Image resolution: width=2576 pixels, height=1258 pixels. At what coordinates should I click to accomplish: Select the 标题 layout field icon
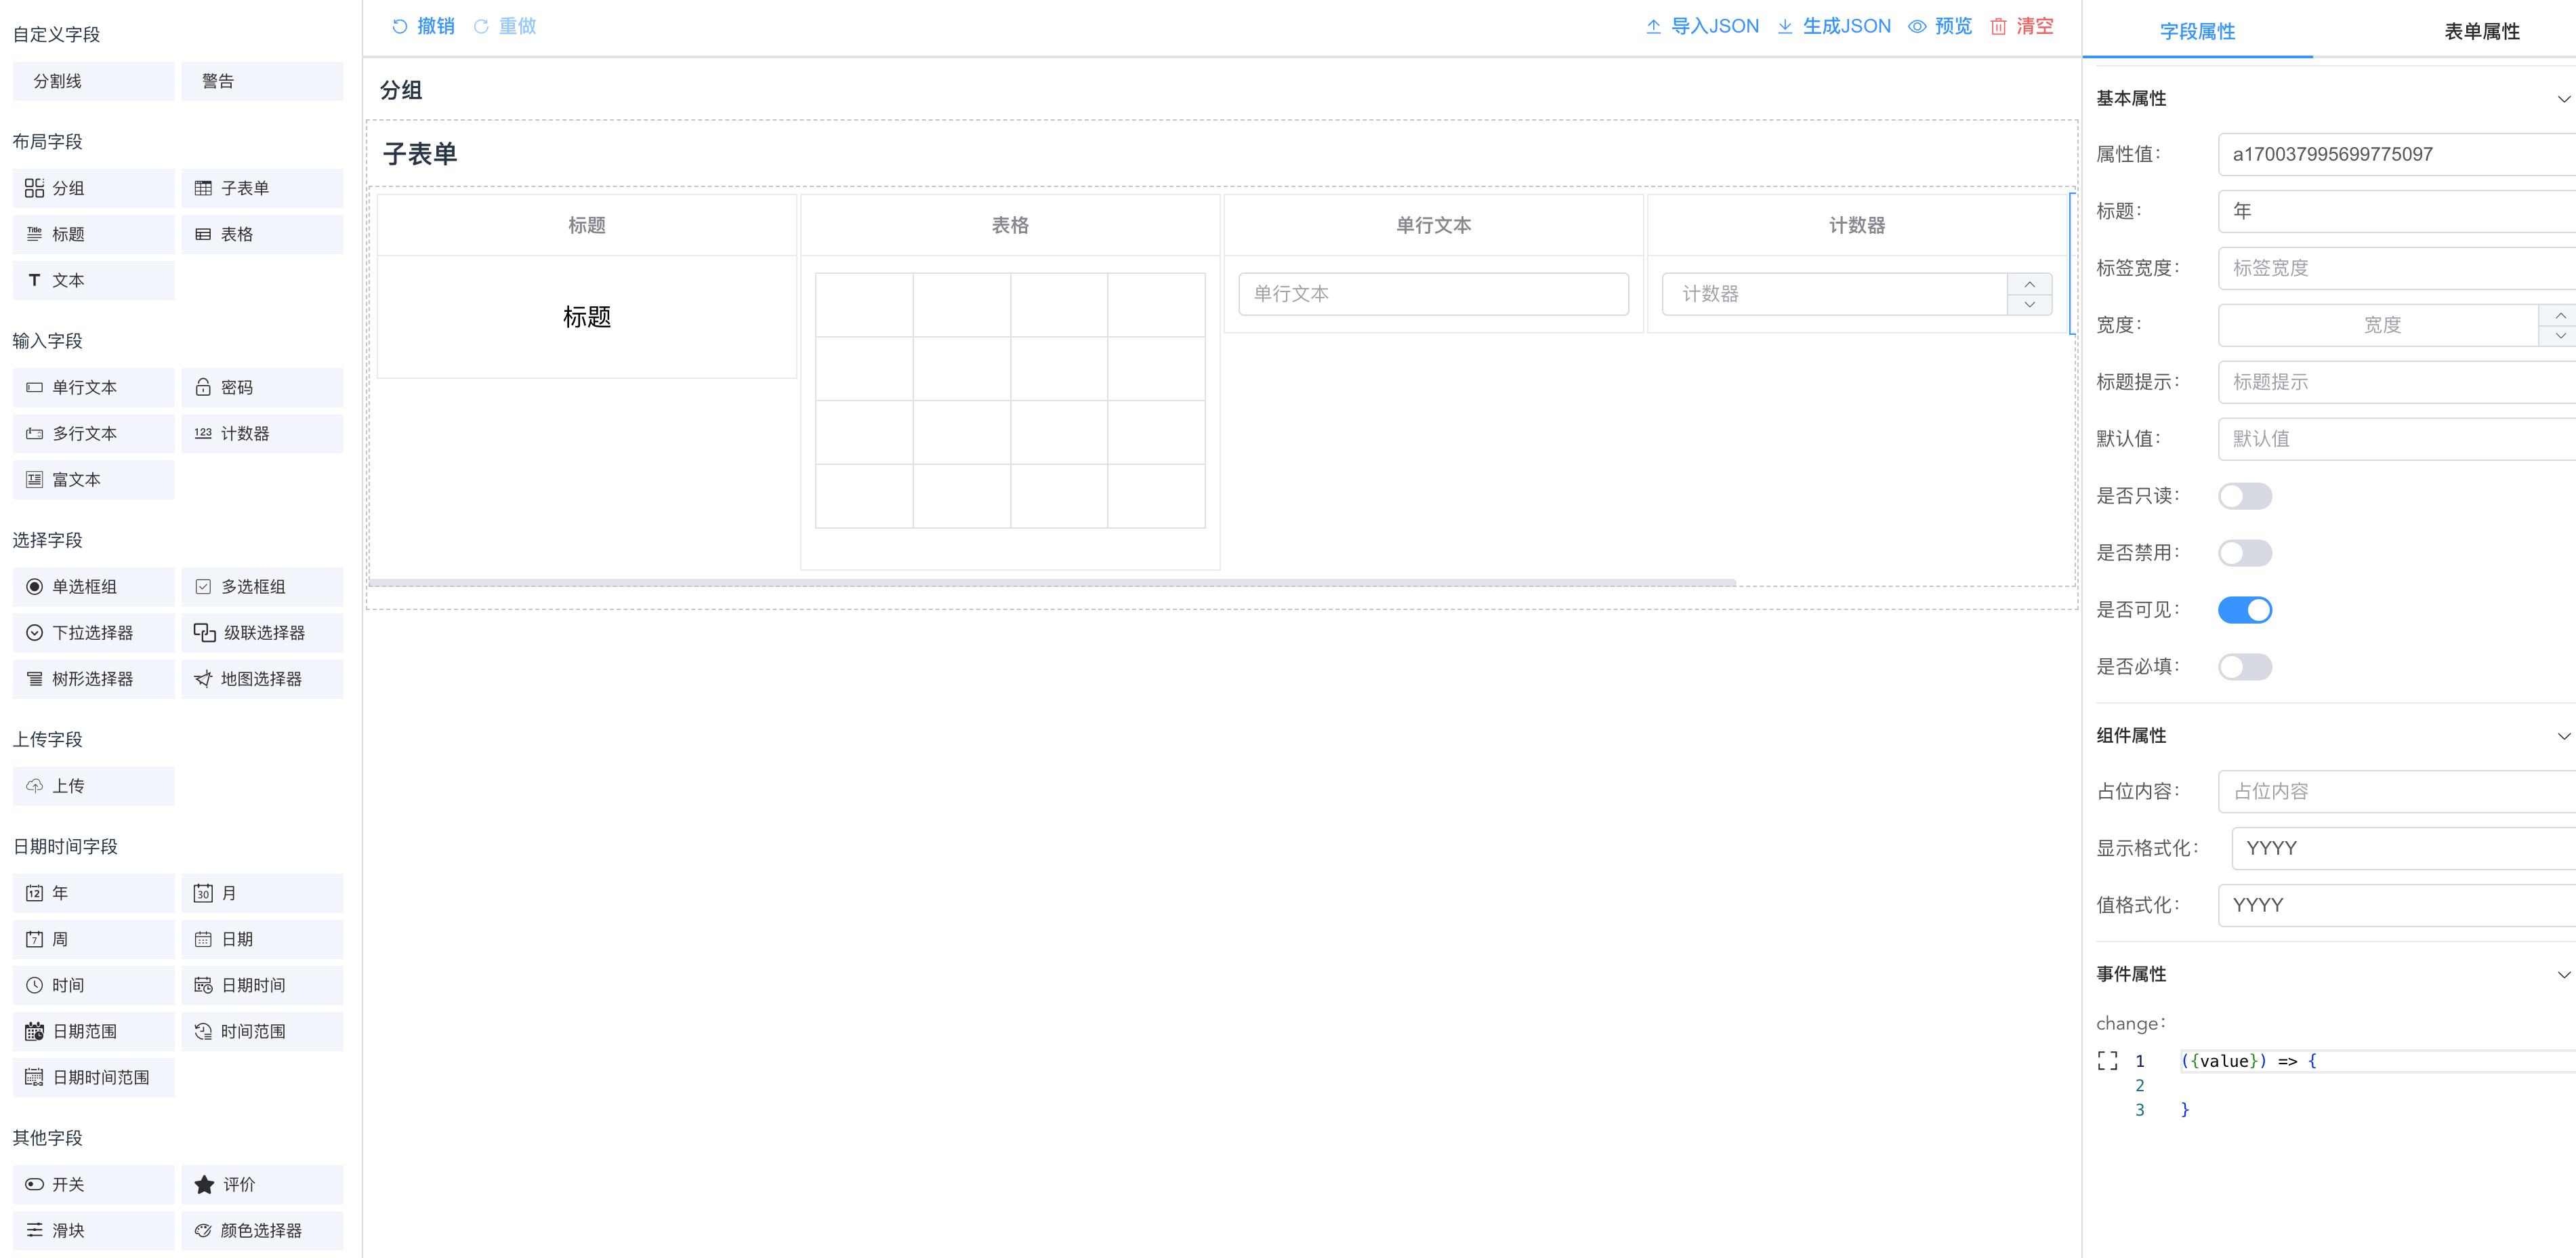tap(34, 234)
